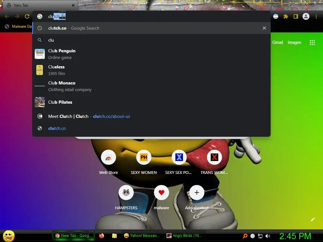Image resolution: width=323 pixels, height=242 pixels.
Task: Click the smiley face tray icon
Action: (x=253, y=236)
